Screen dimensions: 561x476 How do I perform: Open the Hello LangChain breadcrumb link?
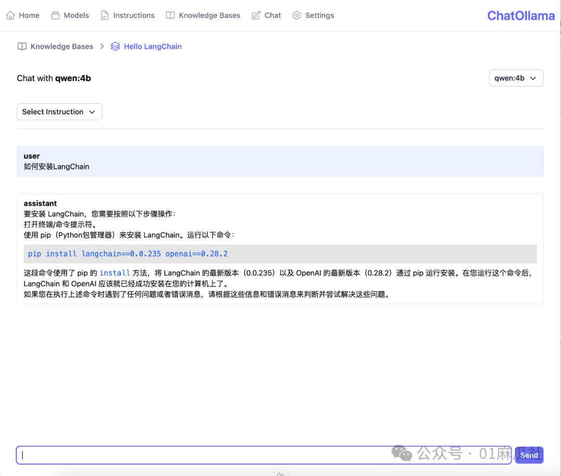pyautogui.click(x=153, y=46)
